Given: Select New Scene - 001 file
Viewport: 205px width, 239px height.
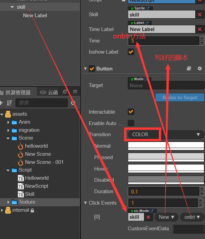Looking at the screenshot, I should click(44, 162).
